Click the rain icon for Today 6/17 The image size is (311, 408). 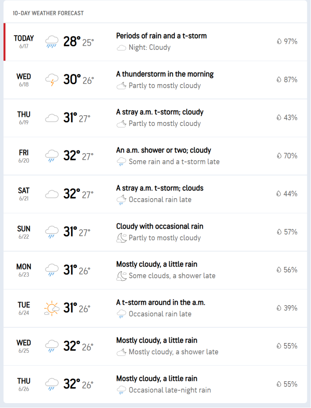(x=52, y=42)
